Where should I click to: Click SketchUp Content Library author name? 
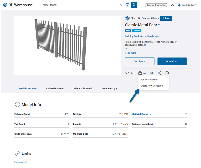[145, 18]
